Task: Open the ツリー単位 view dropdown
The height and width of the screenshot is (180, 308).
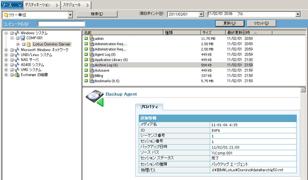Action: [70, 15]
